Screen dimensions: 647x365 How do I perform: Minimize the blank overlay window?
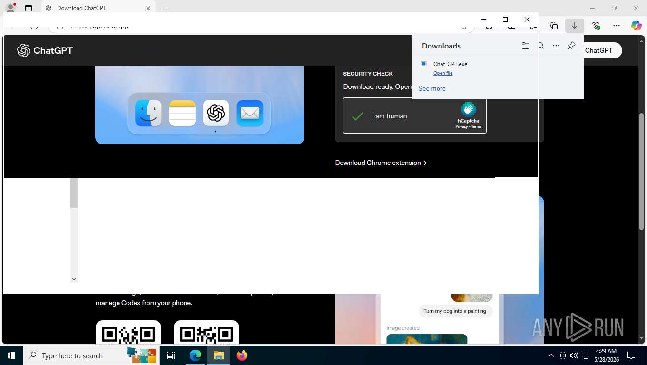(484, 19)
